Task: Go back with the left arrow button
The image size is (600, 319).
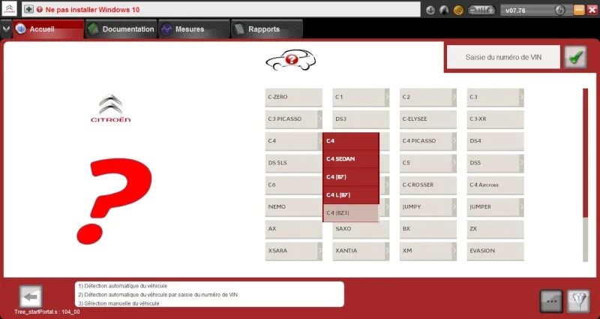Action: pos(31,296)
